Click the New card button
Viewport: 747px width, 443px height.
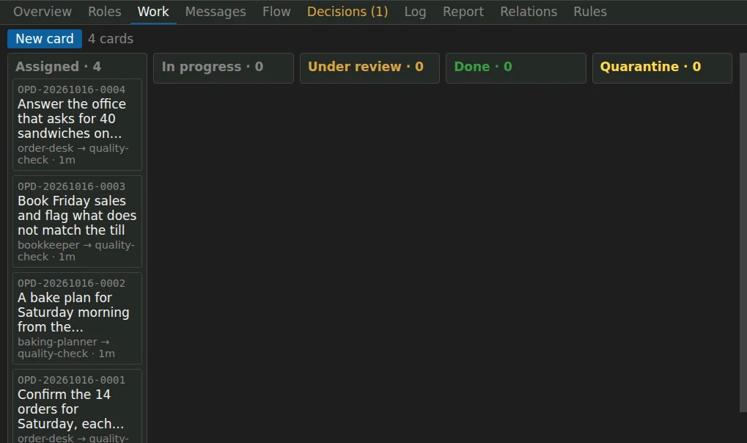click(x=44, y=39)
